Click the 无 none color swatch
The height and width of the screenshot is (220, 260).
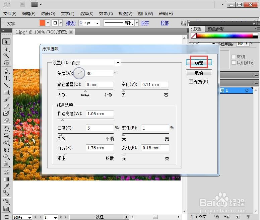tap(194, 35)
